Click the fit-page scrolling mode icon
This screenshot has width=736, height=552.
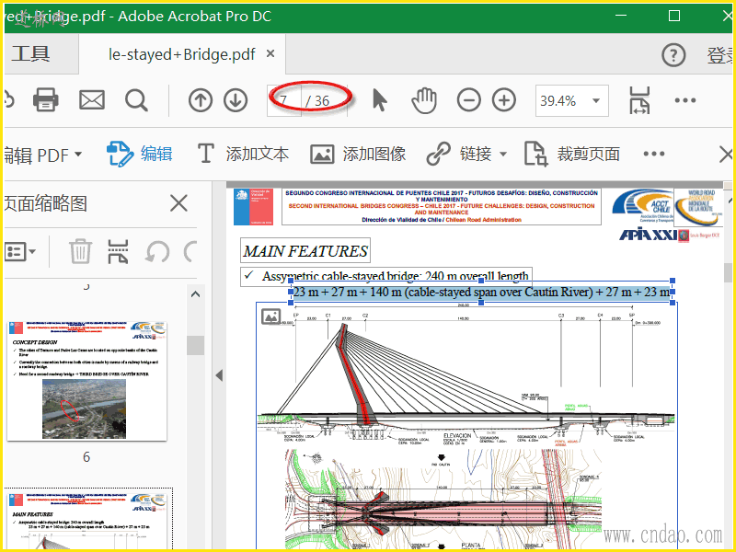pyautogui.click(x=639, y=100)
